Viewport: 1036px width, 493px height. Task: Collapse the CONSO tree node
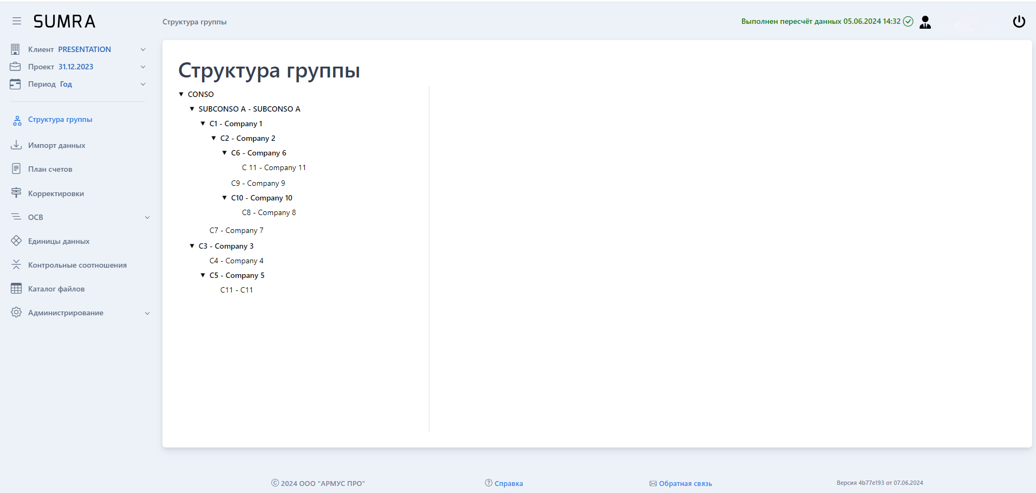tap(181, 94)
